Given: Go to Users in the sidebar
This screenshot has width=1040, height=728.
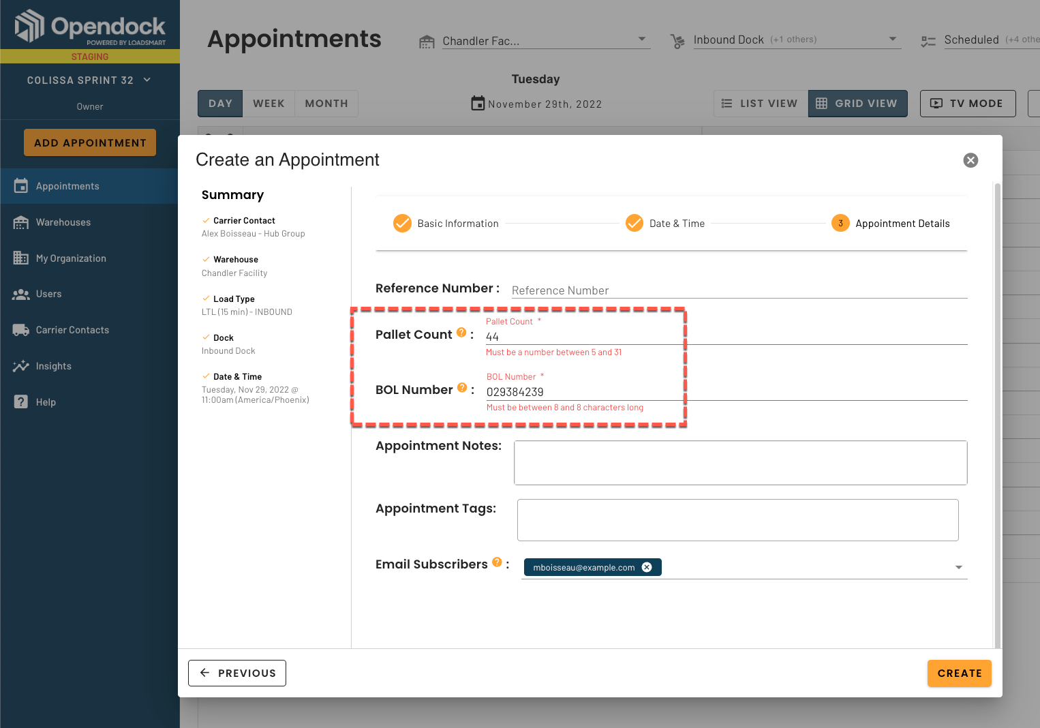Looking at the screenshot, I should coord(90,294).
